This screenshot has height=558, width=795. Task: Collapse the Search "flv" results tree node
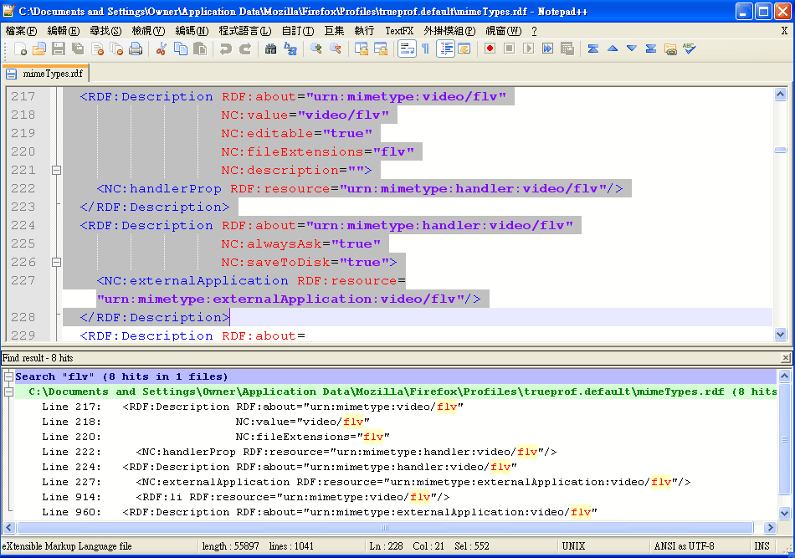[8, 376]
